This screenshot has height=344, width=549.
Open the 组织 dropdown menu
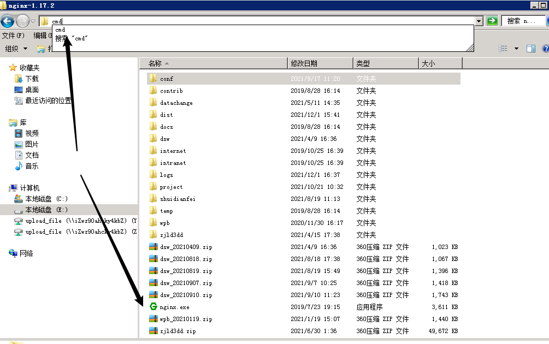16,49
